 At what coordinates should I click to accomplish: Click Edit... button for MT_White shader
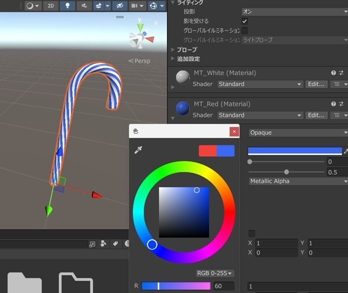coord(316,84)
